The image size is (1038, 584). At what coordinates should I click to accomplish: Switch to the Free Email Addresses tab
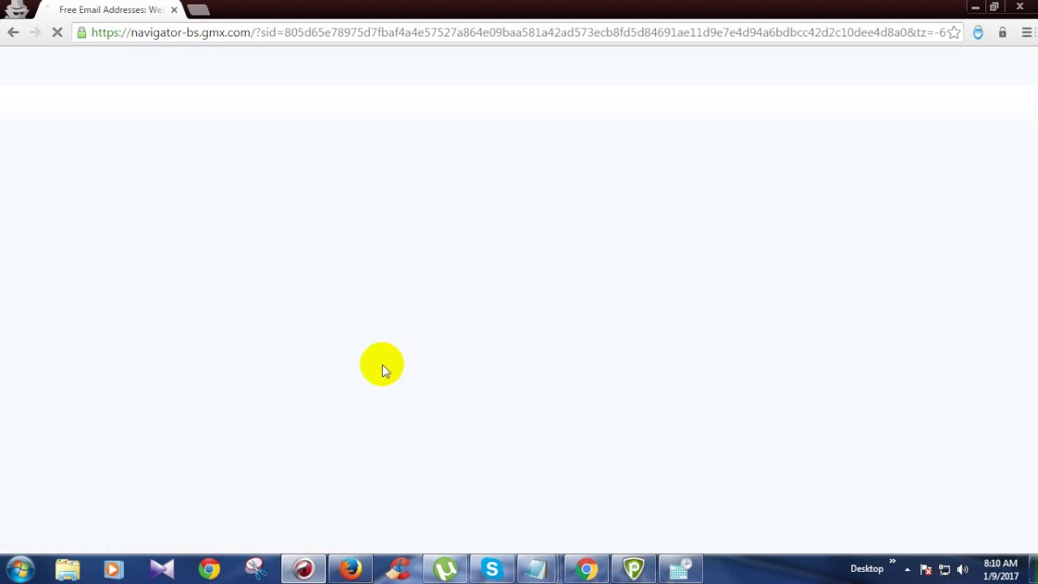pyautogui.click(x=109, y=10)
